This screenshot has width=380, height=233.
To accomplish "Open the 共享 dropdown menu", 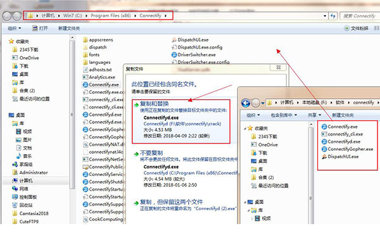I will 314,115.
